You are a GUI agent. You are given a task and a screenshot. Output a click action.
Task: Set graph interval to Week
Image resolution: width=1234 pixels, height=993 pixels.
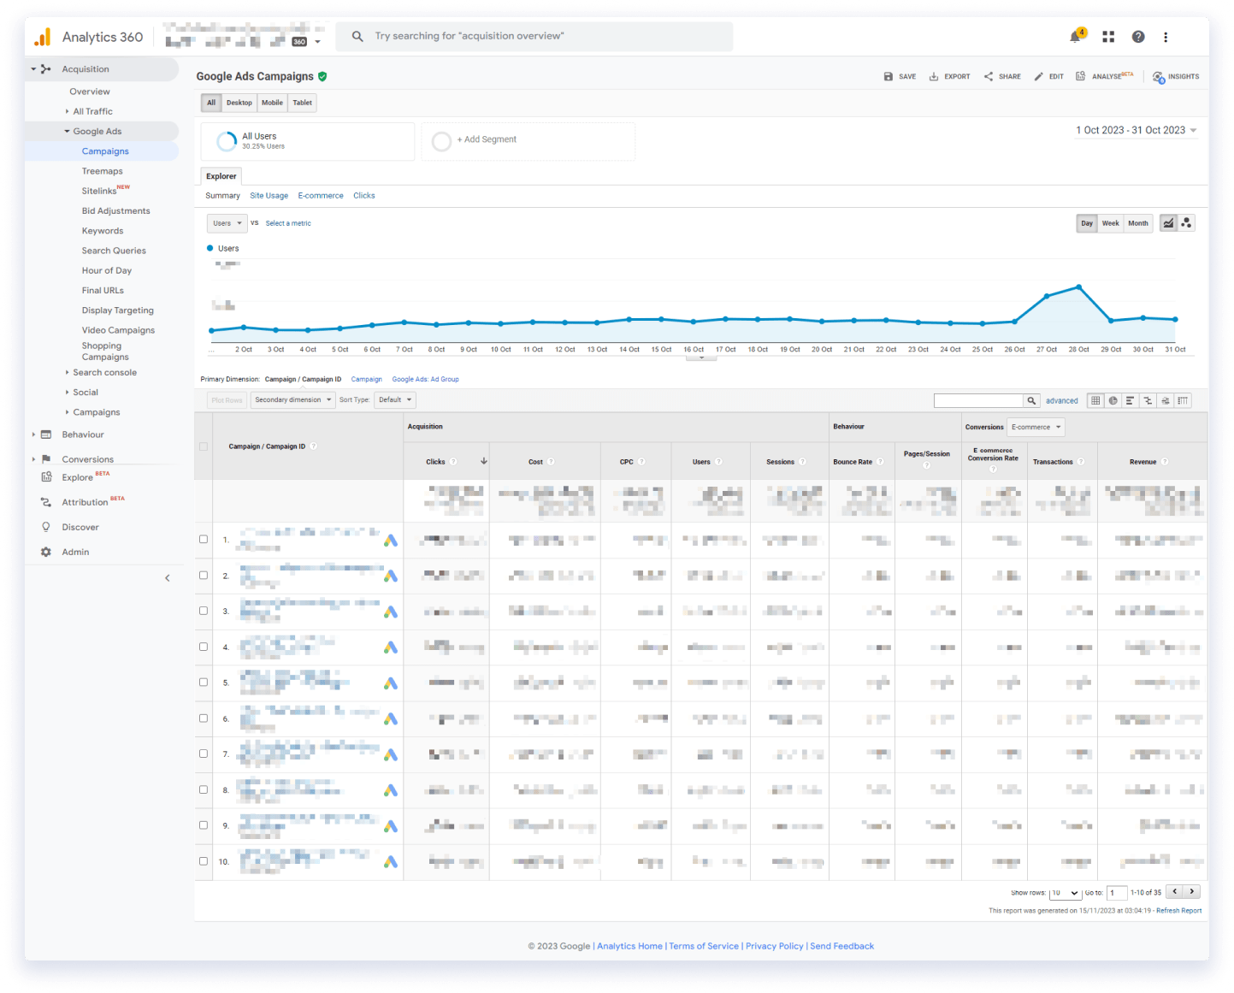[1110, 223]
